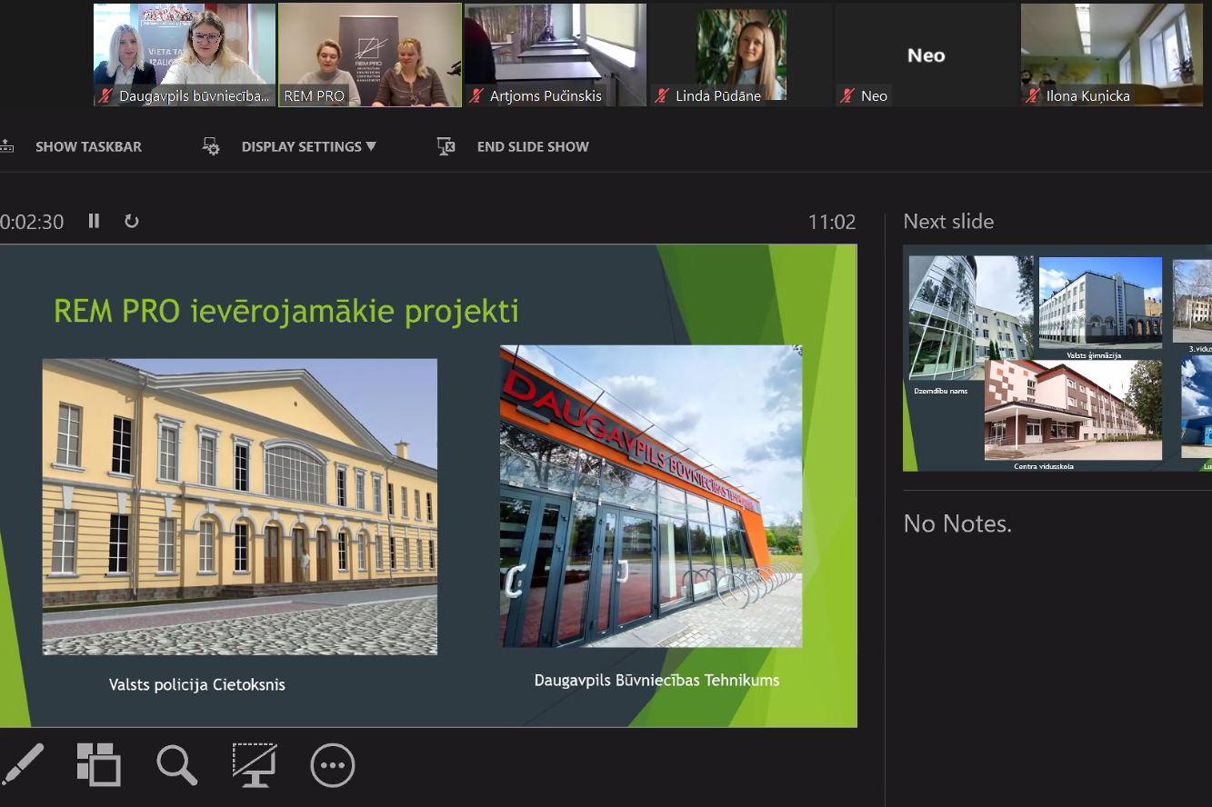The image size is (1212, 807).
Task: Click SHOW TASKBAR label
Action: pos(88,146)
